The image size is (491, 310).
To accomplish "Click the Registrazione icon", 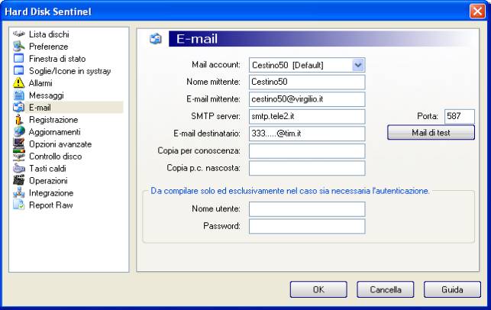I will pyautogui.click(x=19, y=119).
